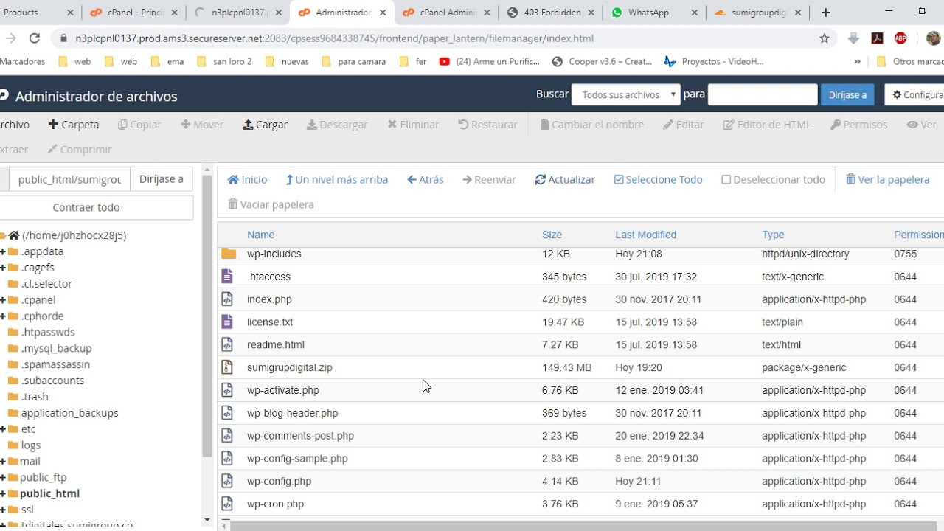Viewport: 944px width, 531px height.
Task: Click the search text input field
Action: [x=763, y=94]
